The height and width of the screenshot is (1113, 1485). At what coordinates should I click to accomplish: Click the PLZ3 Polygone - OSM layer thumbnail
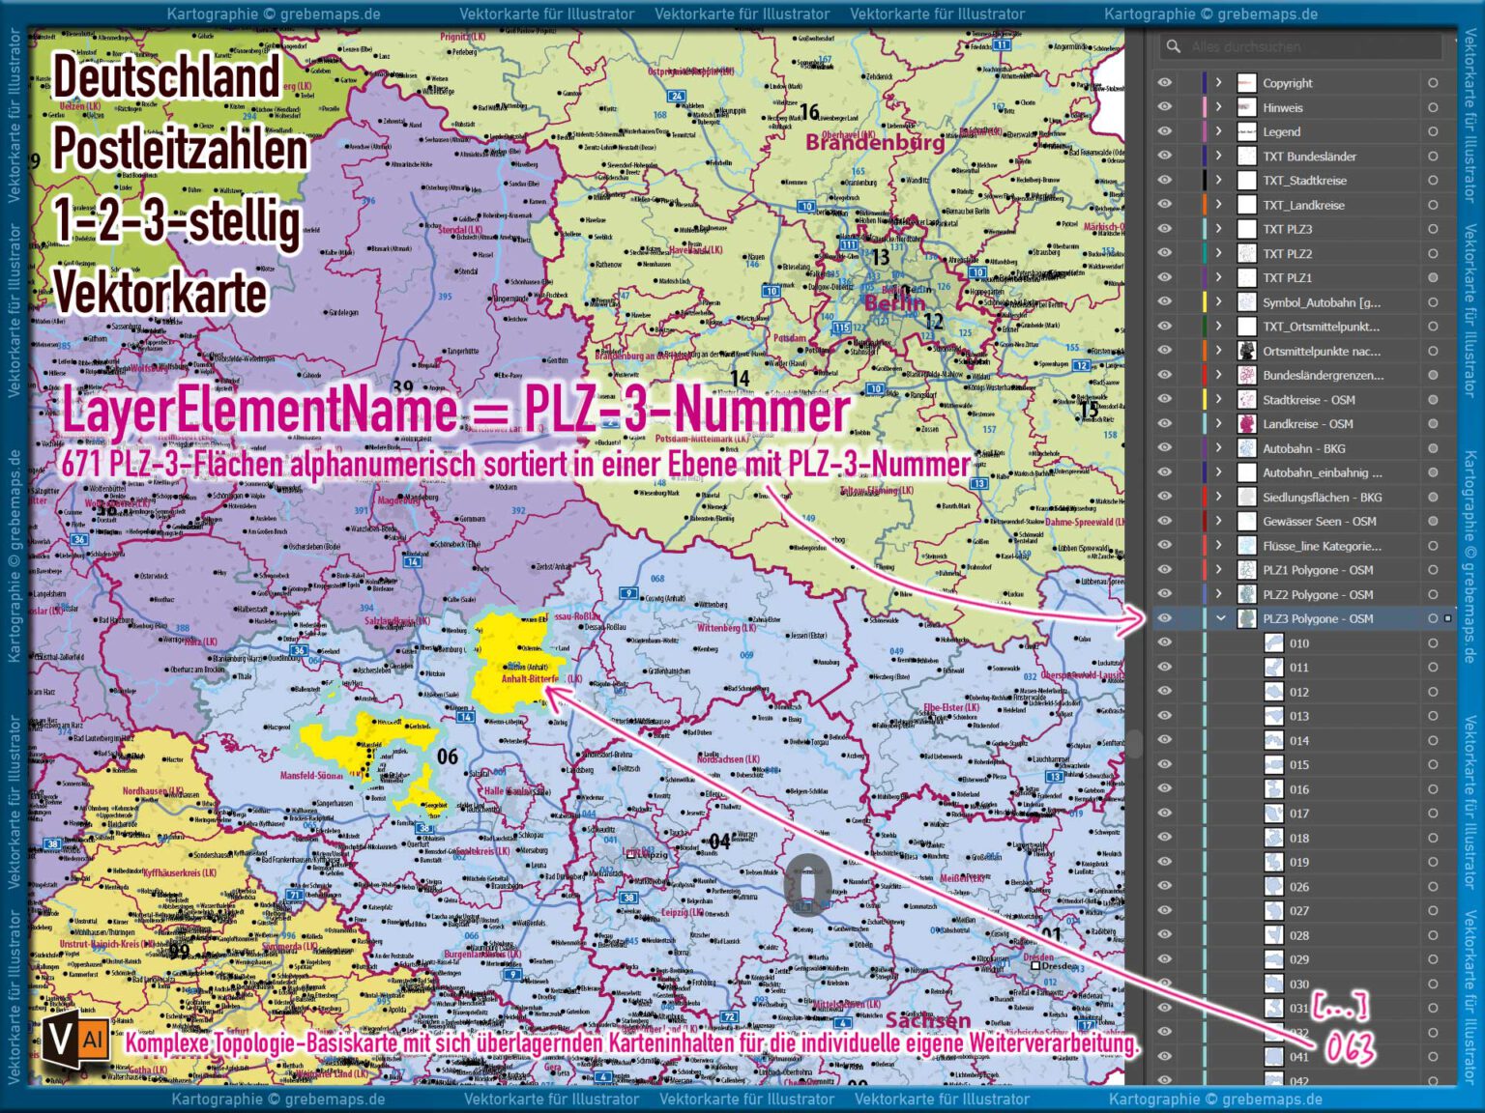click(x=1247, y=618)
